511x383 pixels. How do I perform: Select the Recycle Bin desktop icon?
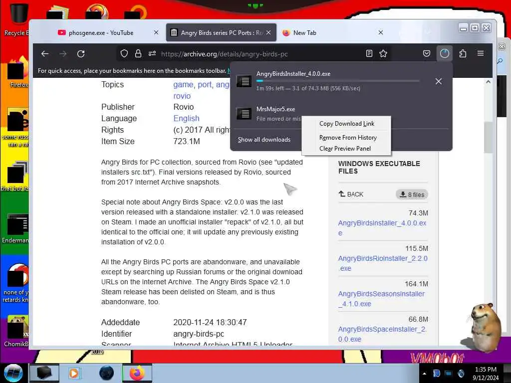pos(16,20)
